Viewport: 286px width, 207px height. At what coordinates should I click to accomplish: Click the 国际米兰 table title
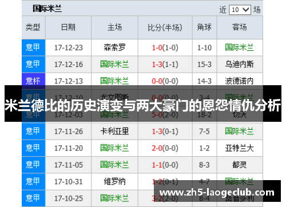(47, 9)
